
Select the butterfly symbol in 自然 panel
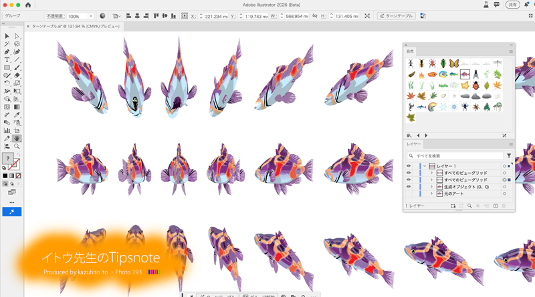coord(453,63)
